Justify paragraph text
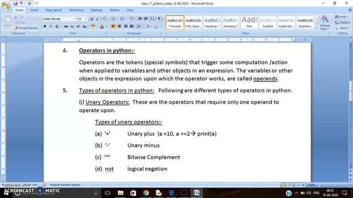Screen dimensions: 353x198 pos(131,26)
